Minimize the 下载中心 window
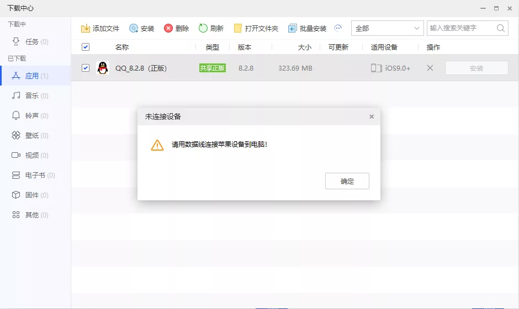This screenshot has width=519, height=309. [x=483, y=8]
